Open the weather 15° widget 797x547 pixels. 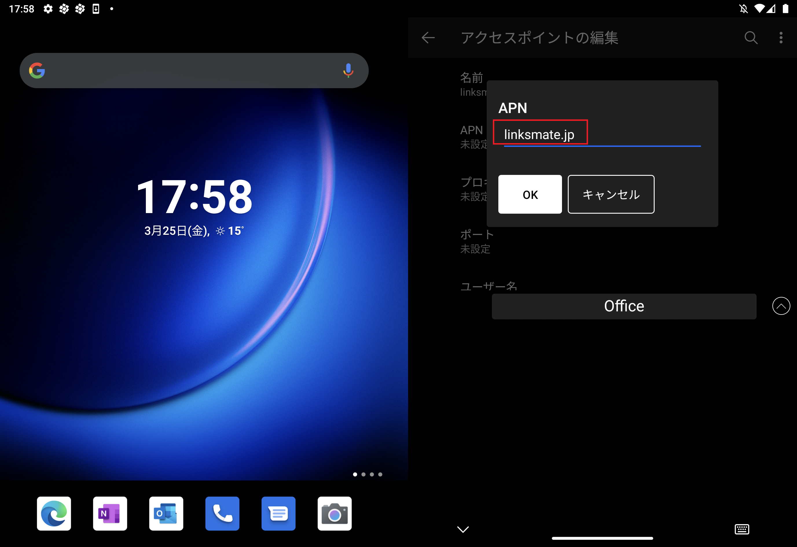pyautogui.click(x=229, y=231)
